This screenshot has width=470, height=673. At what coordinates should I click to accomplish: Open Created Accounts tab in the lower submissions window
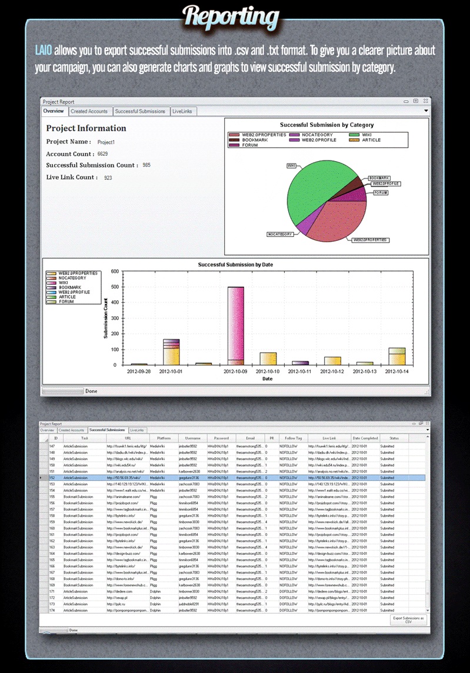71,430
